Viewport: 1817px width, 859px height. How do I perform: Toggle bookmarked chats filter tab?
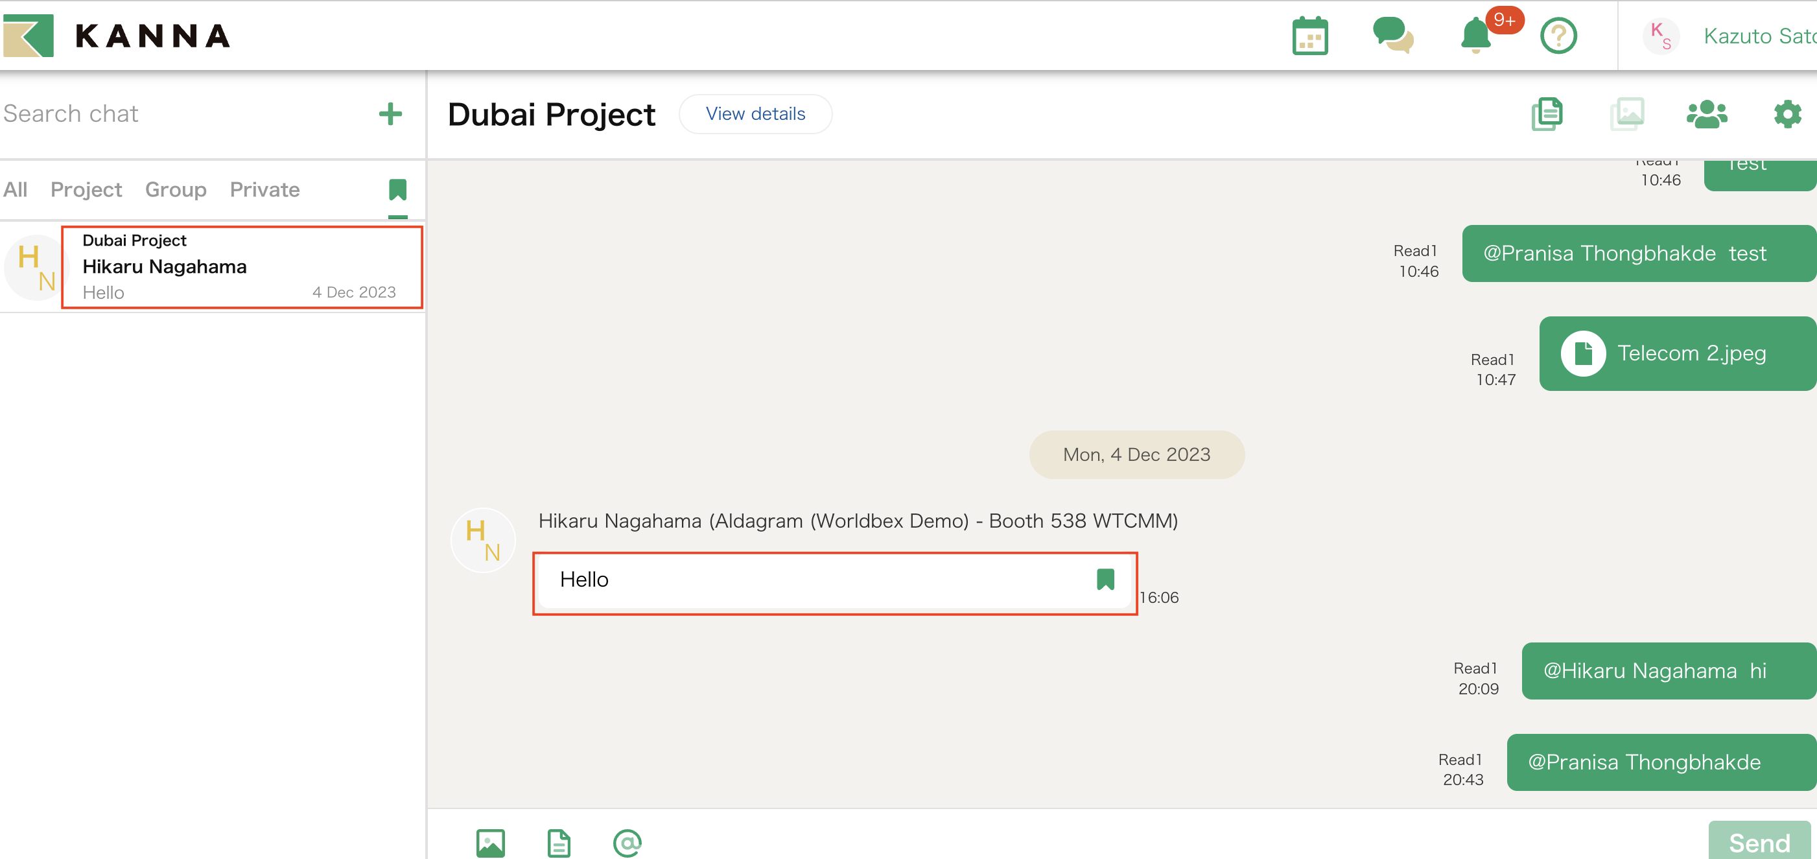397,190
